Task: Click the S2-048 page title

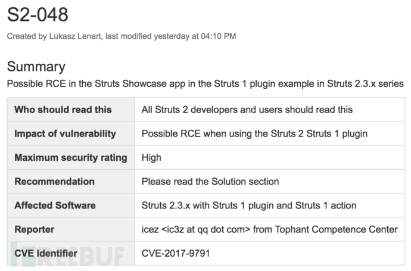Action: 38,14
